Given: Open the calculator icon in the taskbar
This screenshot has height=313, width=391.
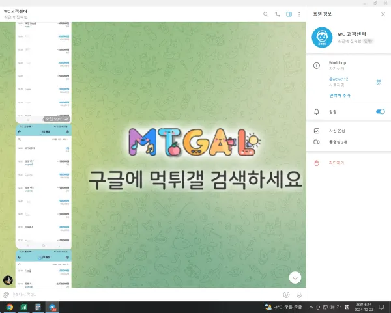Looking at the screenshot, I should pyautogui.click(x=38, y=307).
